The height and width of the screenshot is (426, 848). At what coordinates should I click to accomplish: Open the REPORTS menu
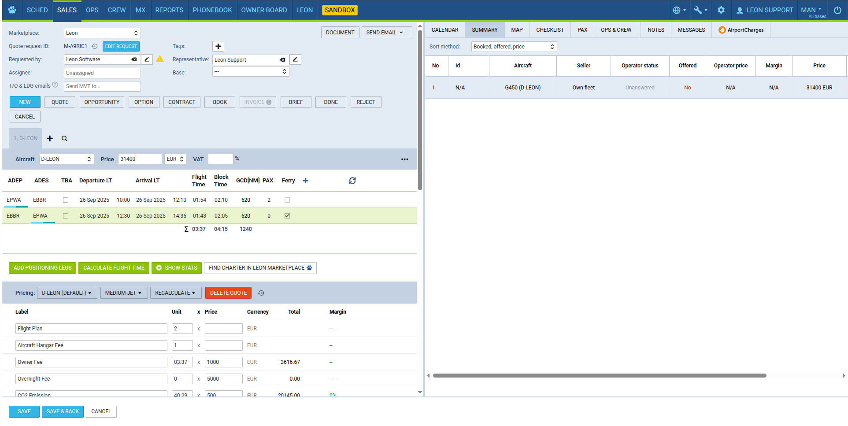(x=169, y=10)
